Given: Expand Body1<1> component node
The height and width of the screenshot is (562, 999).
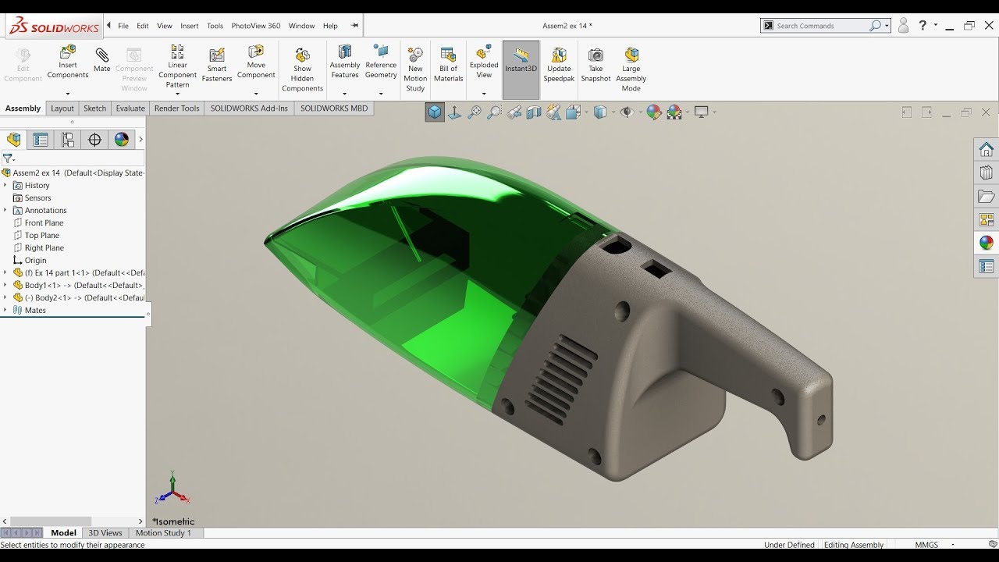Looking at the screenshot, I should click(x=5, y=285).
